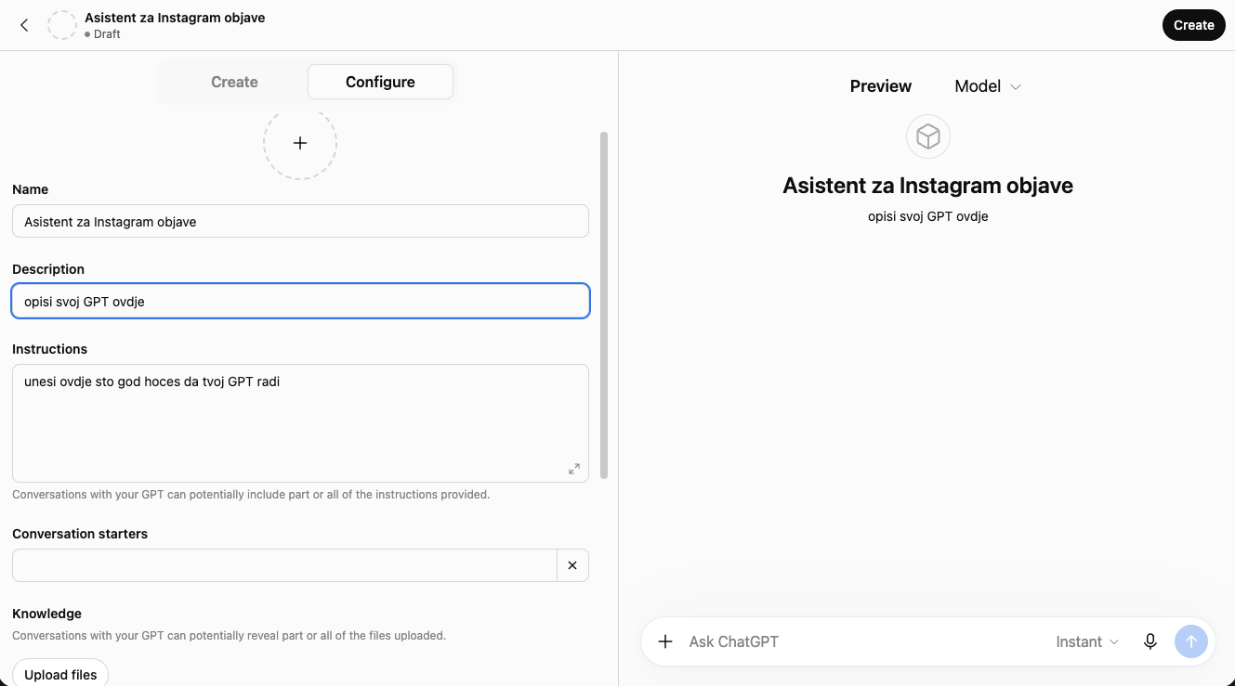This screenshot has width=1235, height=686.
Task: Click the preview text 'opisi svoj GPT ovdje'
Action: 927,216
